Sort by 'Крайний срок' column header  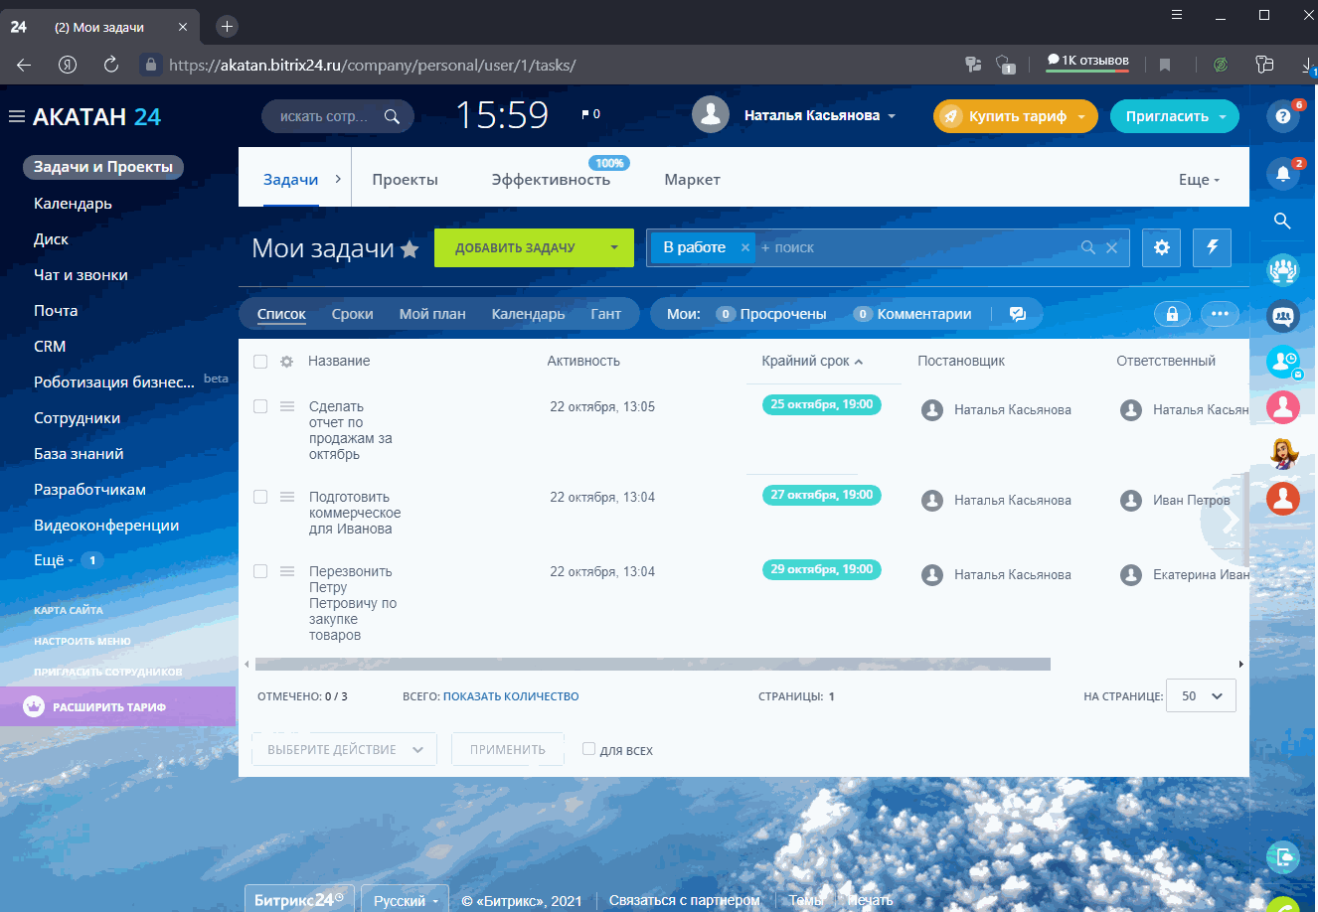point(812,362)
